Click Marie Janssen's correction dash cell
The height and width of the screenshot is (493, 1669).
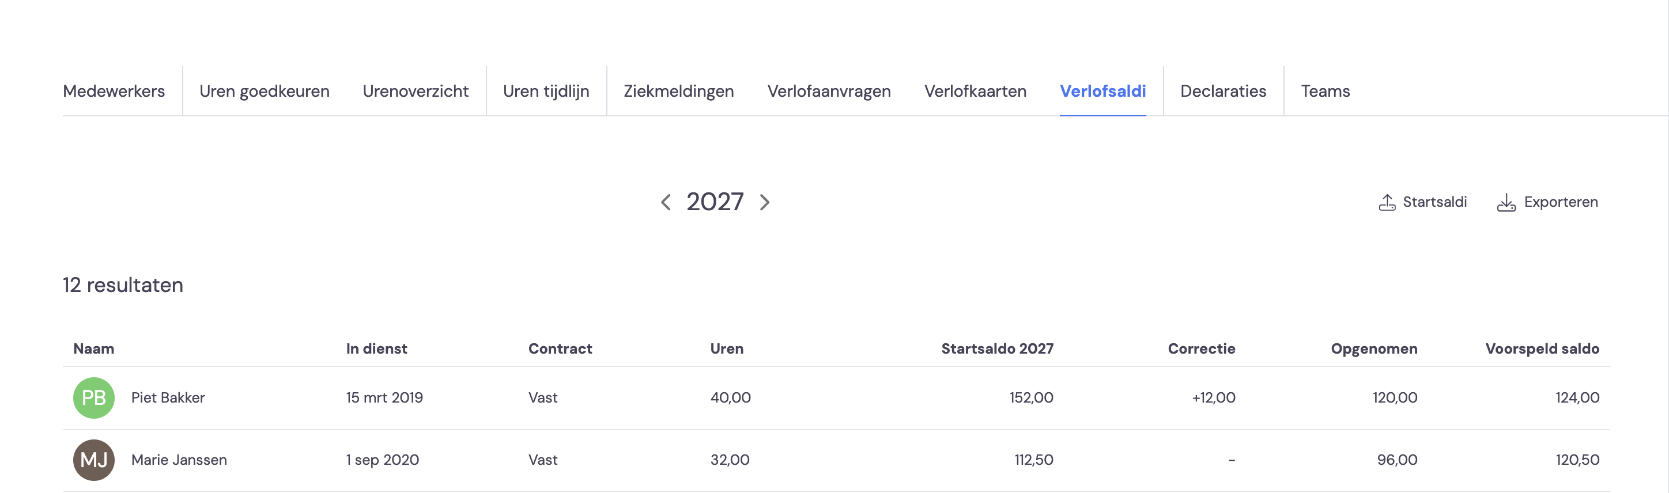point(1231,460)
